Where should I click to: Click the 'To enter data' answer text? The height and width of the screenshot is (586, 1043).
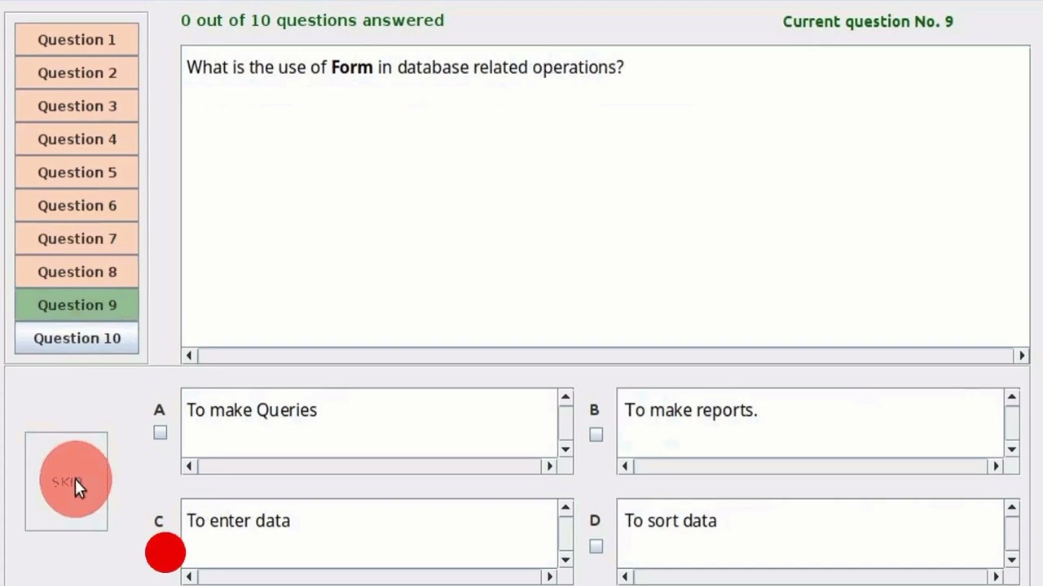click(x=239, y=521)
